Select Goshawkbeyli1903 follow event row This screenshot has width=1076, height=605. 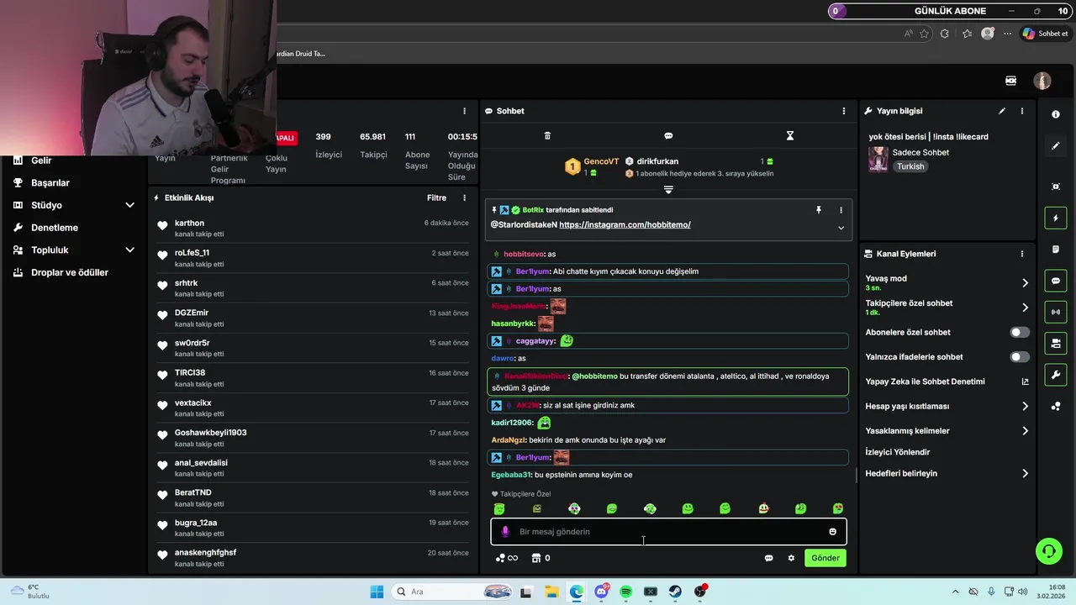point(313,438)
